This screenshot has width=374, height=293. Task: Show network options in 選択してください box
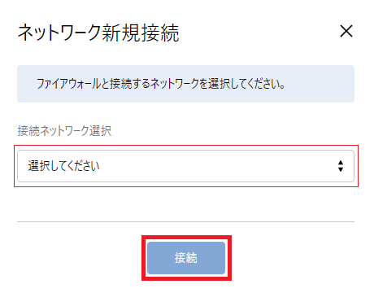coord(185,166)
